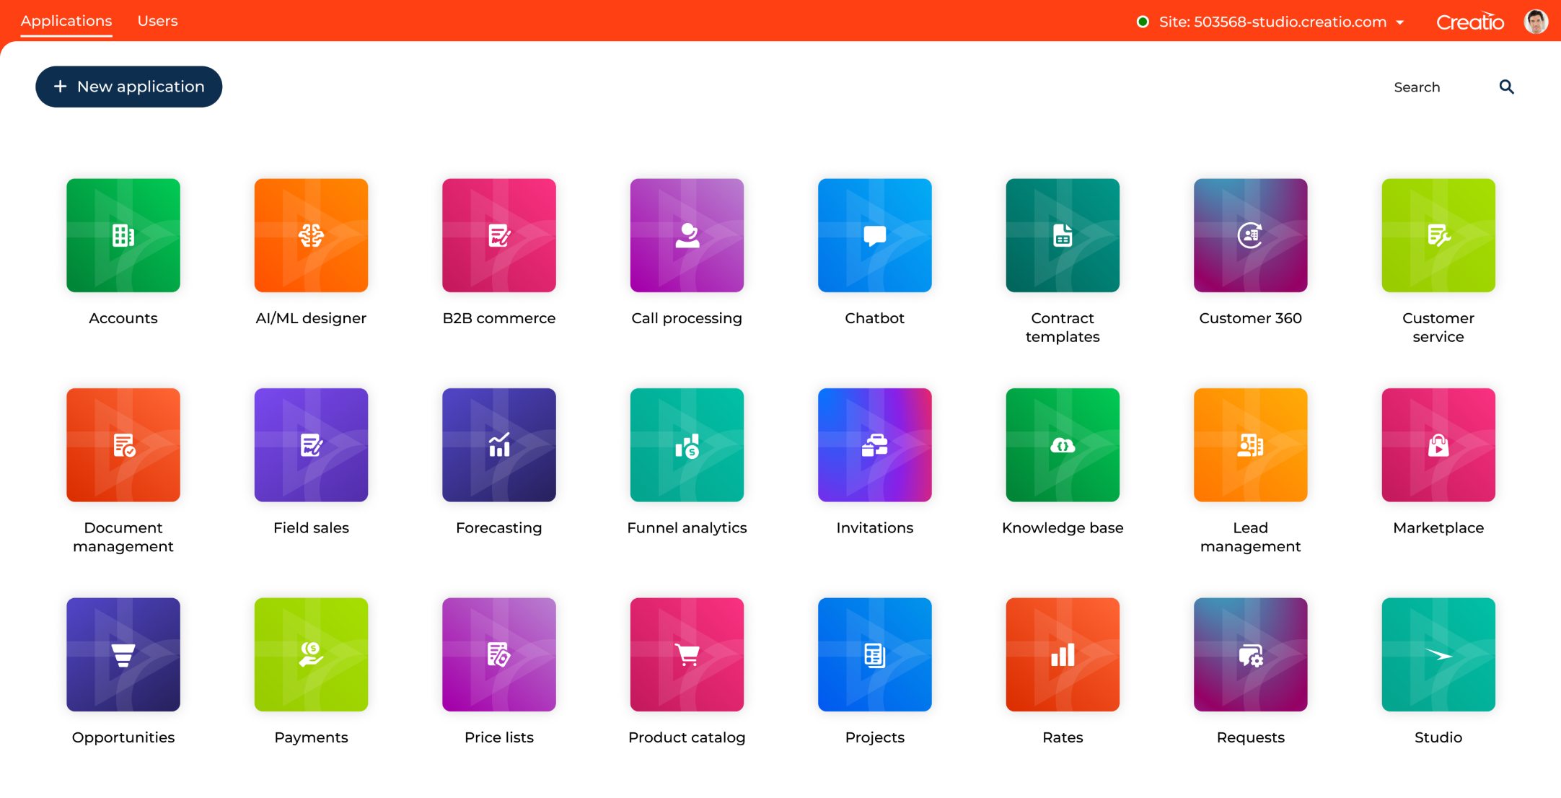The height and width of the screenshot is (798, 1561).
Task: Click the New application button
Action: point(128,87)
